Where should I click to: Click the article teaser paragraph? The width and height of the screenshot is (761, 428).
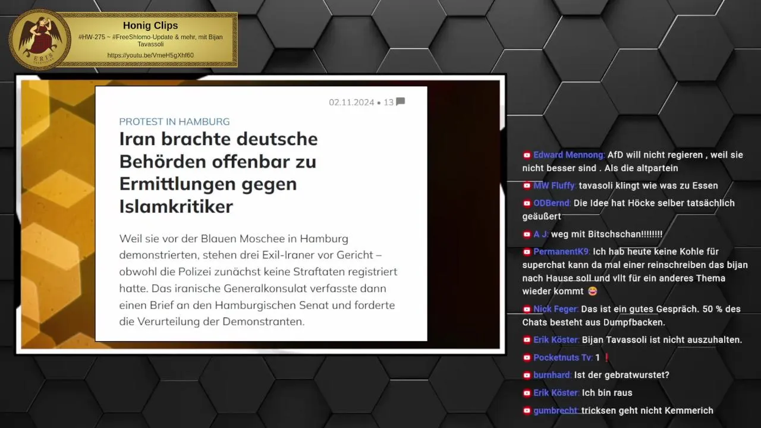tap(258, 280)
